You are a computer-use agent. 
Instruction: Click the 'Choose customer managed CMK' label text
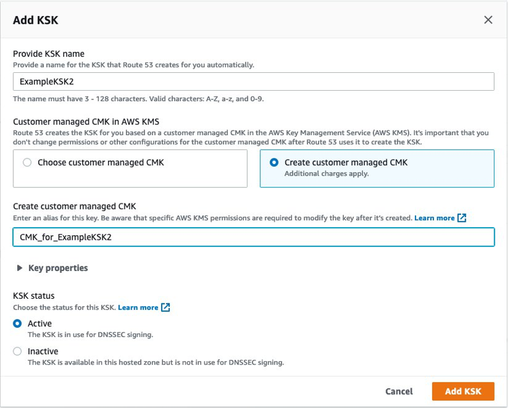tap(101, 163)
